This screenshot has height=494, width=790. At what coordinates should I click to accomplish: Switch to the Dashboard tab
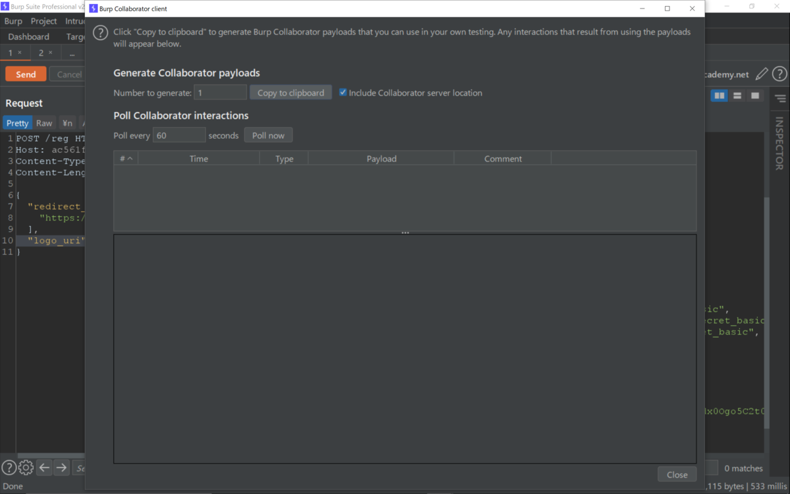pyautogui.click(x=29, y=37)
